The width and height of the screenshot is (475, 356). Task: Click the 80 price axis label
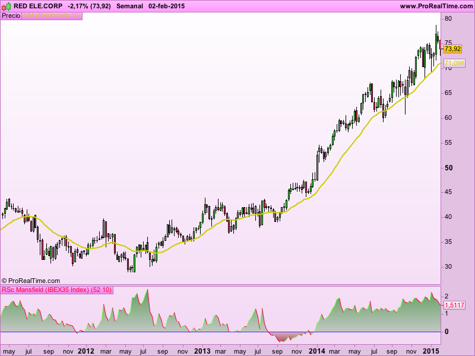coord(448,18)
